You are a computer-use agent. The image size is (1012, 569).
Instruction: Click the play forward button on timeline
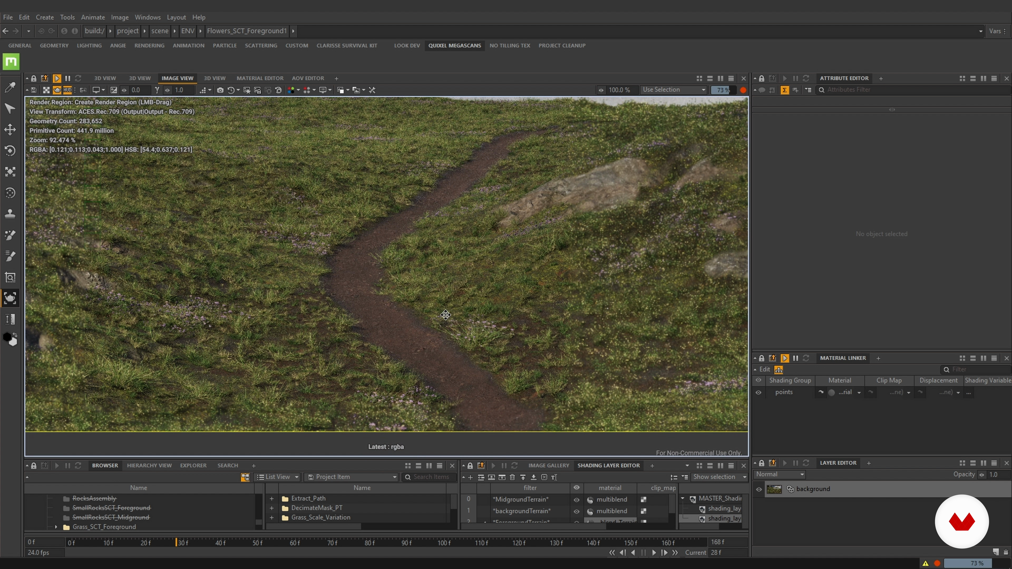pyautogui.click(x=654, y=552)
